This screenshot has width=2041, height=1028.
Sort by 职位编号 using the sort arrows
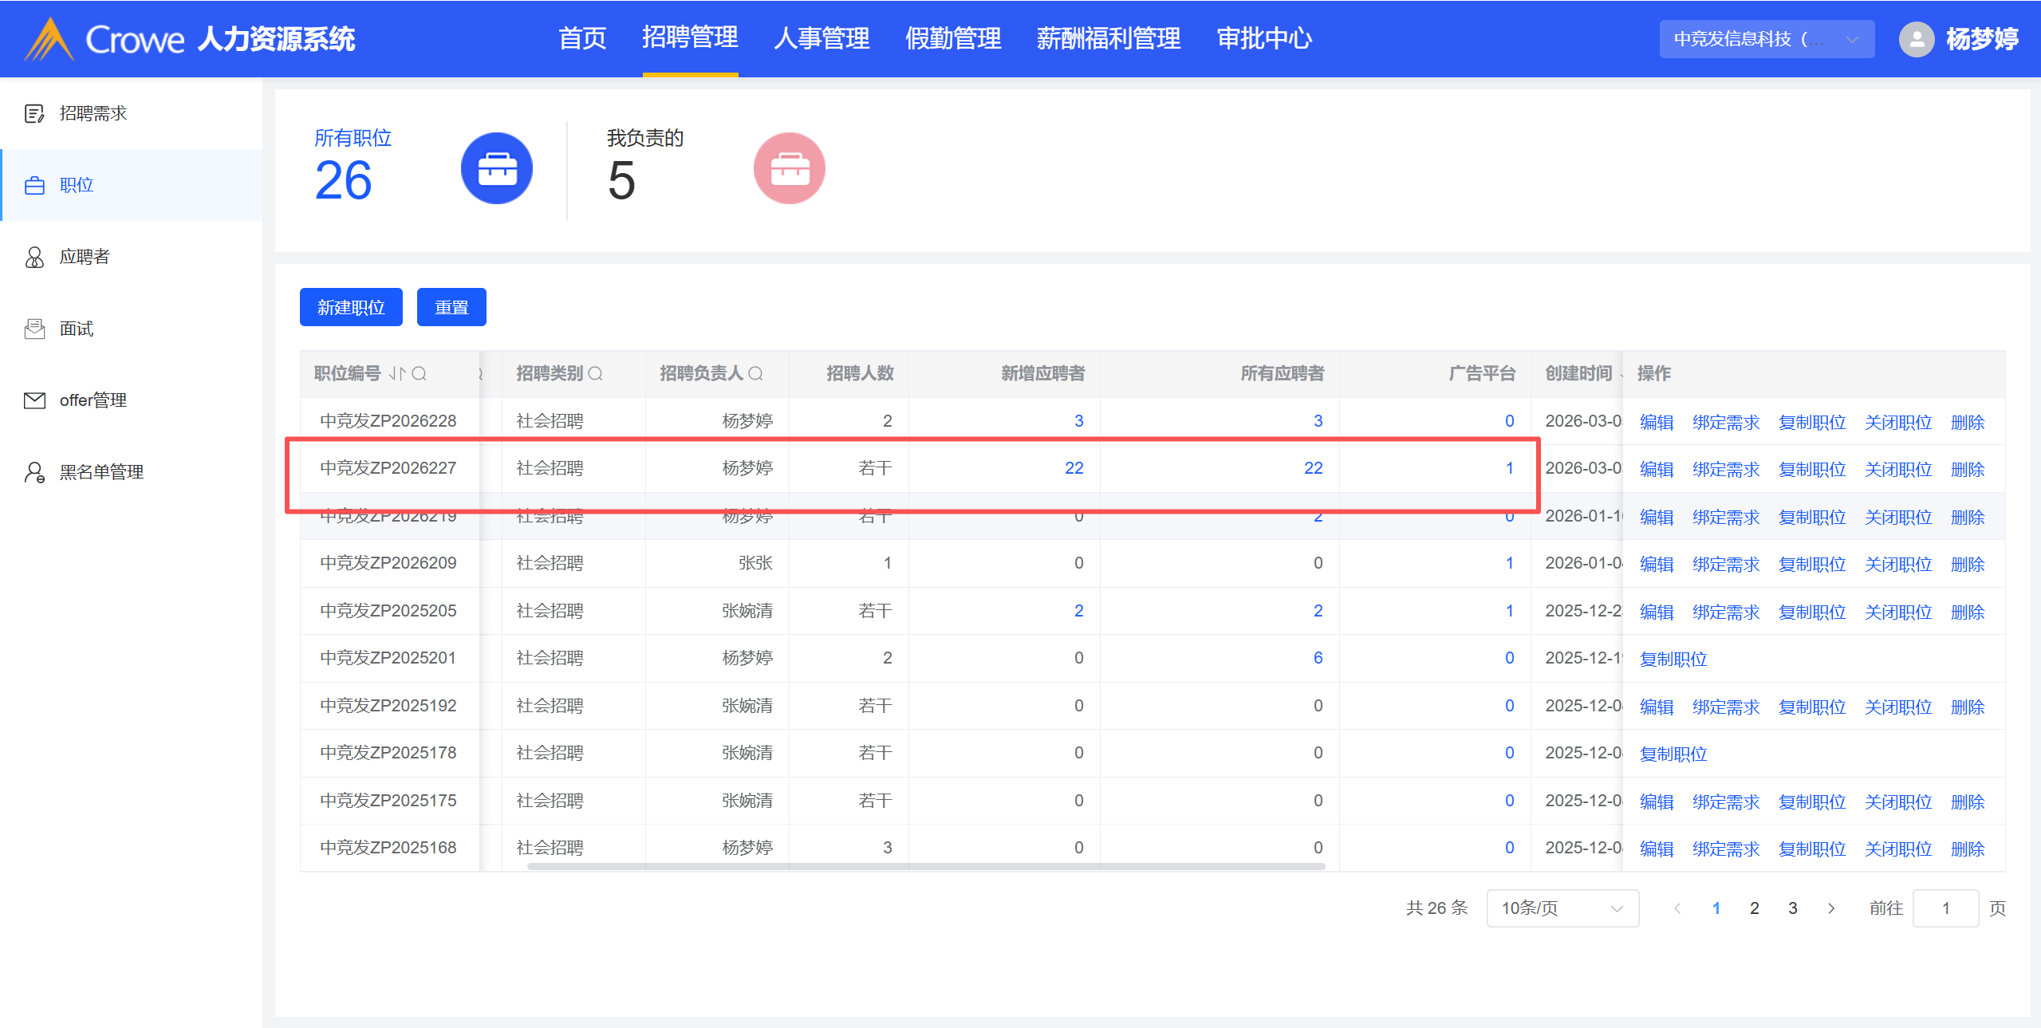pyautogui.click(x=397, y=373)
